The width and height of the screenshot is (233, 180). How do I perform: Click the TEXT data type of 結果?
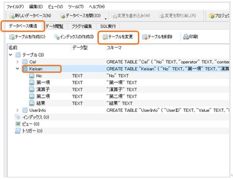click(x=77, y=103)
